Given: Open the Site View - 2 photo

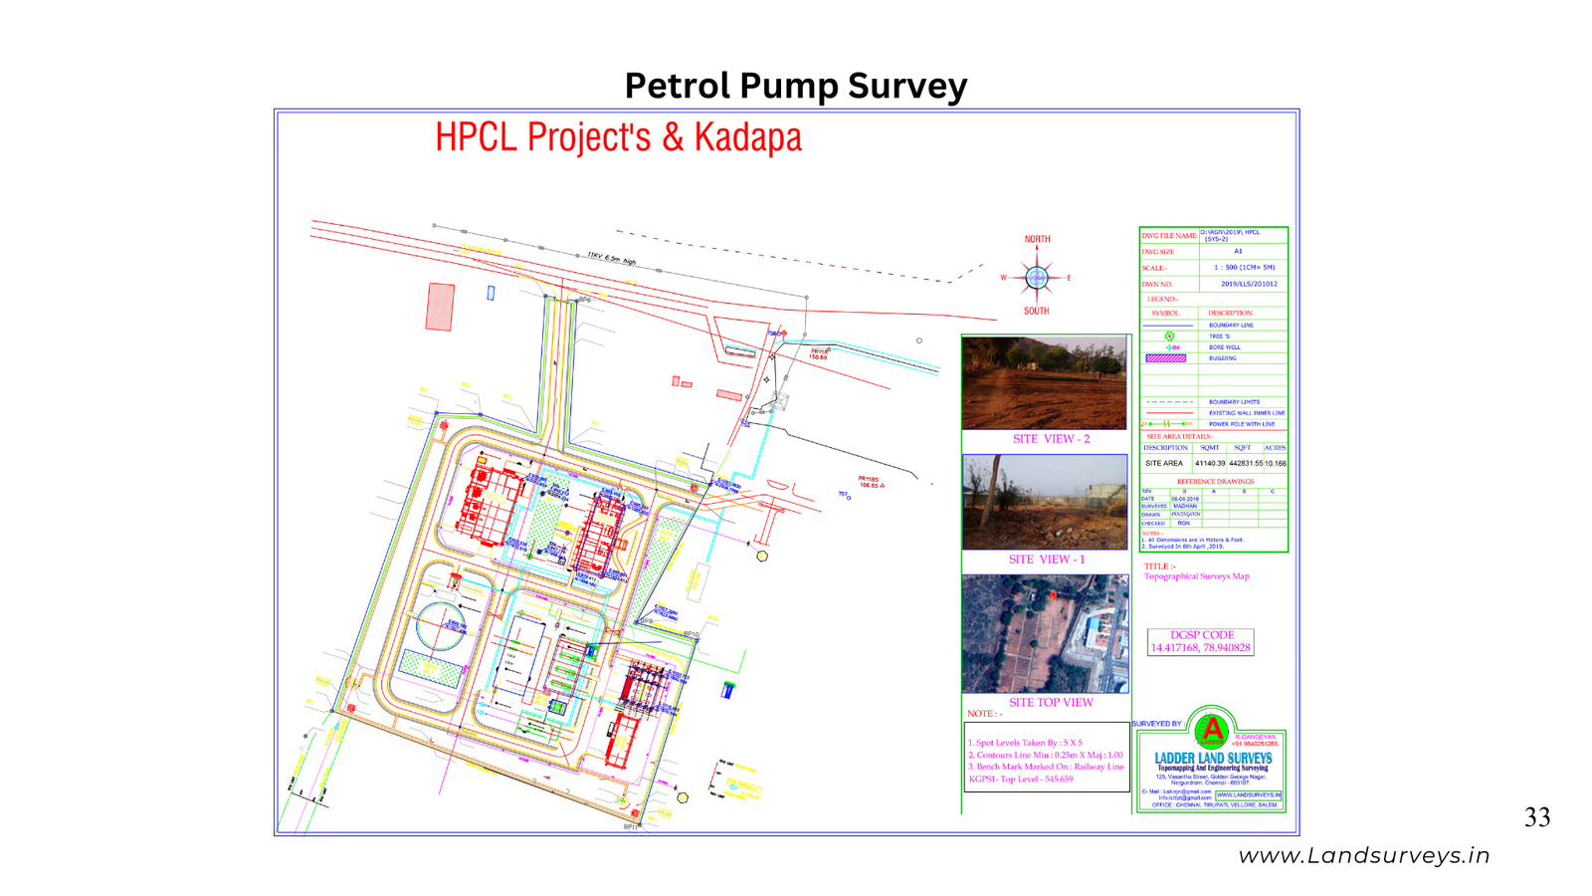Looking at the screenshot, I should click(1044, 382).
